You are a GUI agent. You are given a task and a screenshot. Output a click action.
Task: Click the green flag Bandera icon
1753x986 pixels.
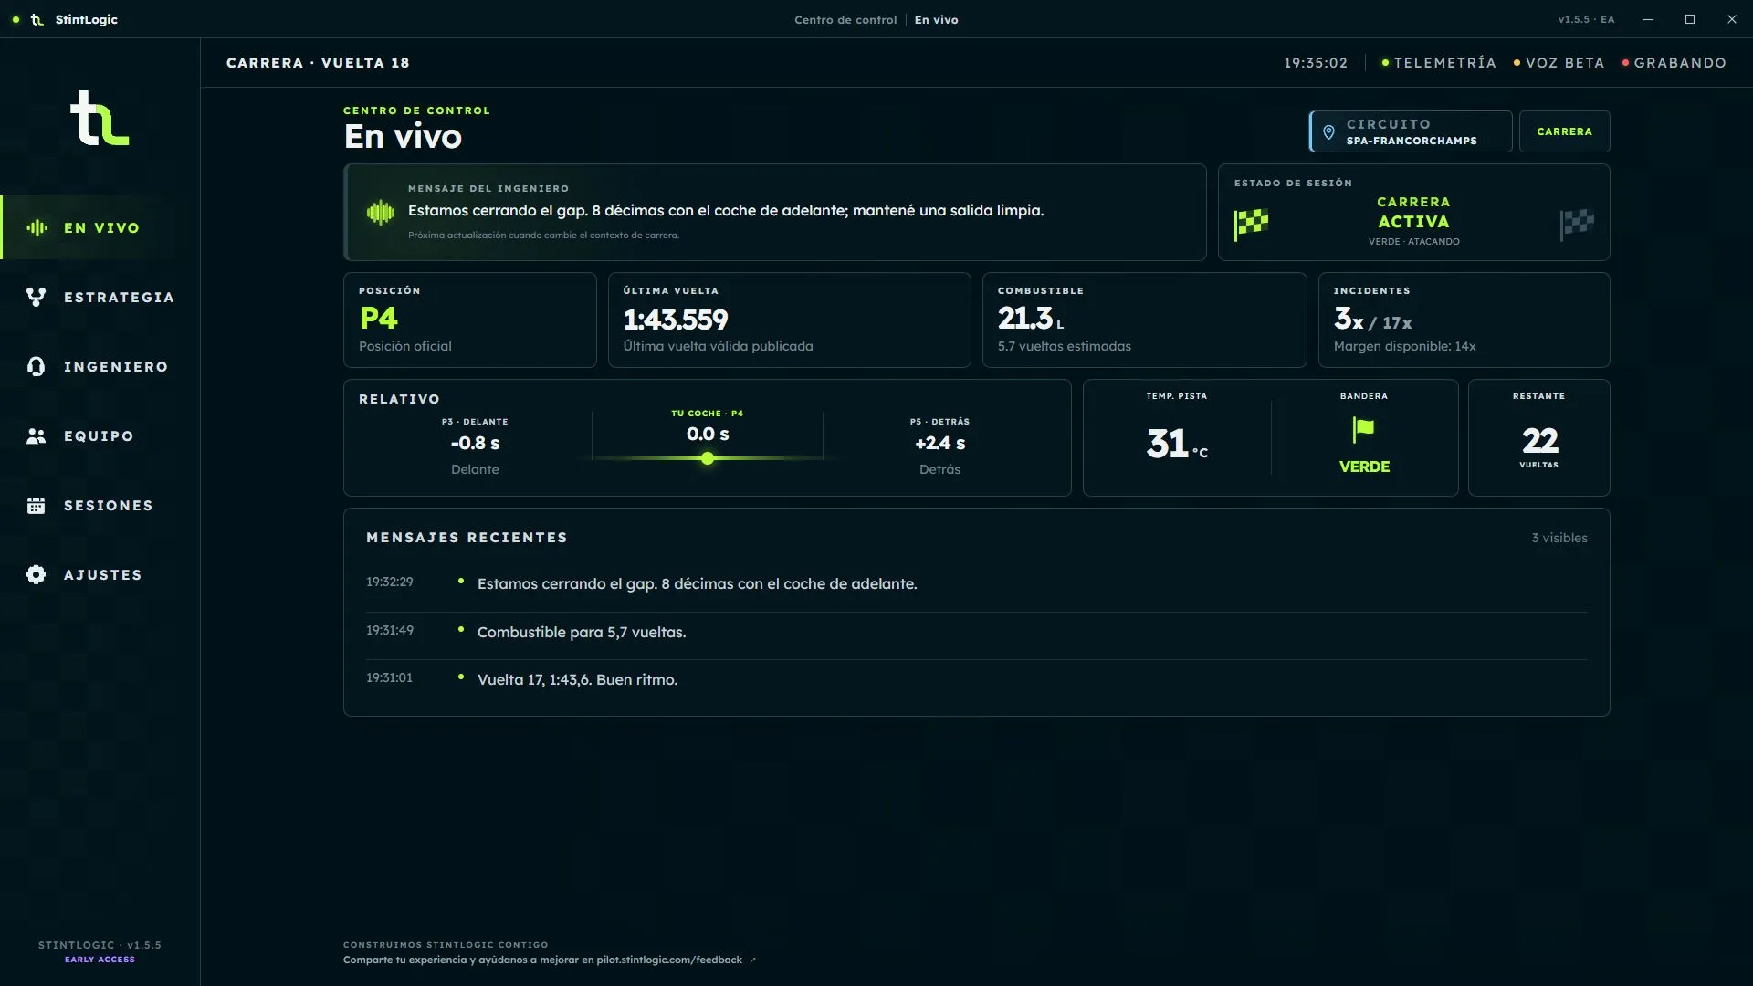[x=1363, y=429]
